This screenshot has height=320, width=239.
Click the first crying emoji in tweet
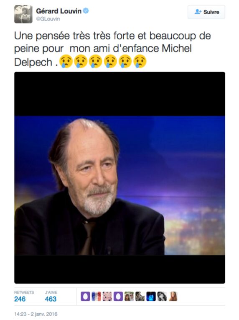(x=66, y=61)
